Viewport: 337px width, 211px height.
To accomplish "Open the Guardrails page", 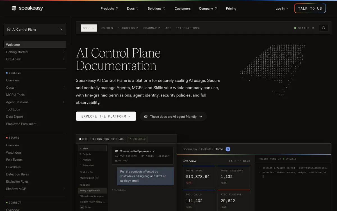I will click(13, 167).
